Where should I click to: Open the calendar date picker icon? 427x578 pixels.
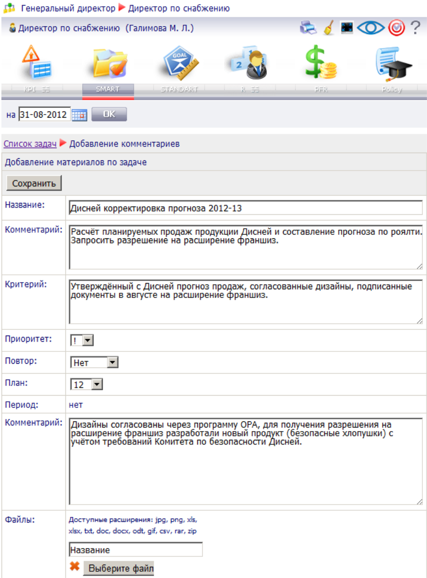[79, 115]
